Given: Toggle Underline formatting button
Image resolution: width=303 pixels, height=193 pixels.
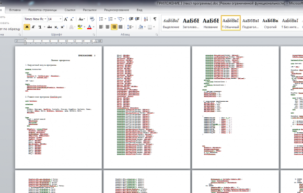Looking at the screenshot, I should coord(40,27).
